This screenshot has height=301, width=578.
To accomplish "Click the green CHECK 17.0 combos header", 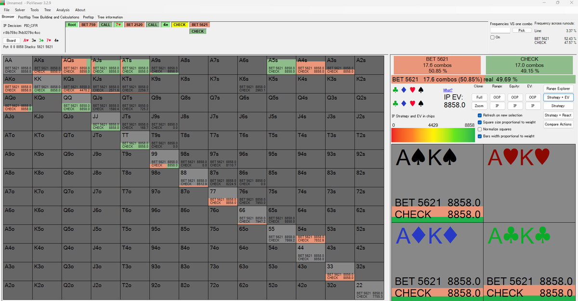I will click(529, 65).
